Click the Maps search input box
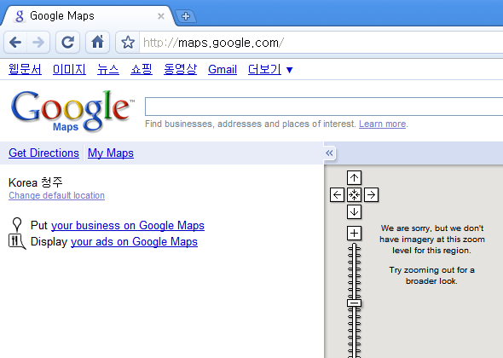 click(x=324, y=107)
